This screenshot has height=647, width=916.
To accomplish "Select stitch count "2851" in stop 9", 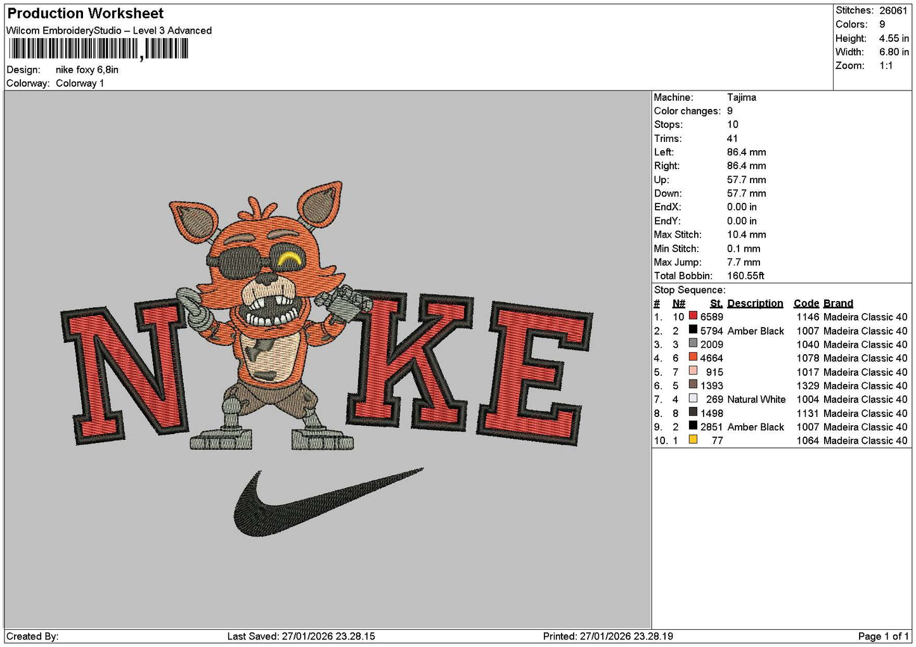I will click(711, 426).
